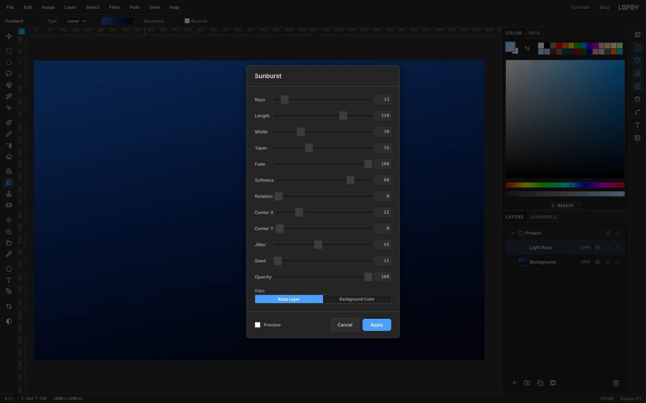
Task: Collapse the Project layer group
Action: click(513, 233)
